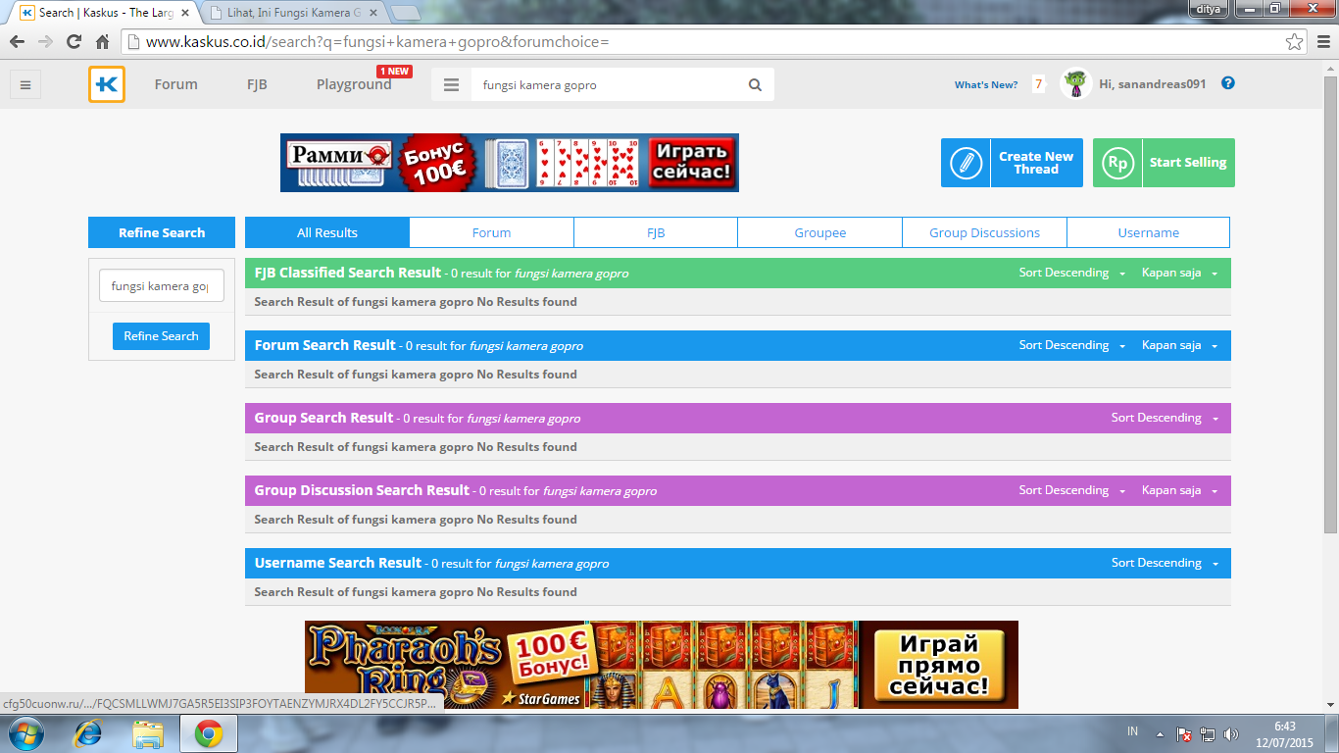Click the blue Refine Search button

161,335
